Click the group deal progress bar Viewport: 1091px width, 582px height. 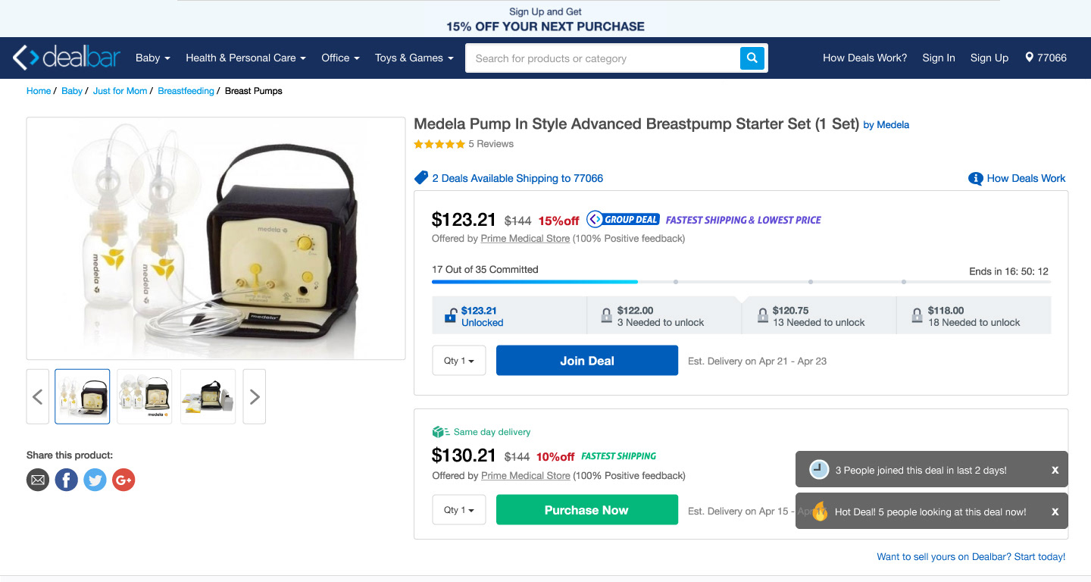pyautogui.click(x=740, y=282)
